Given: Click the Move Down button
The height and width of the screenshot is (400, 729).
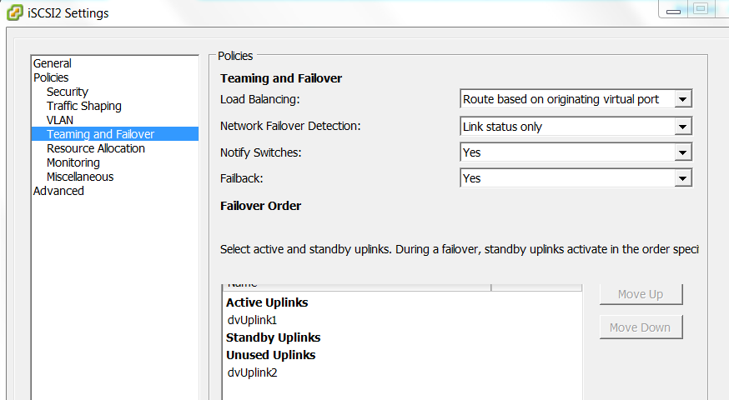Looking at the screenshot, I should [x=641, y=327].
